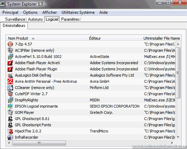The image size is (187, 149).
Task: Switch to the Surveillance tab
Action: [x=15, y=19]
